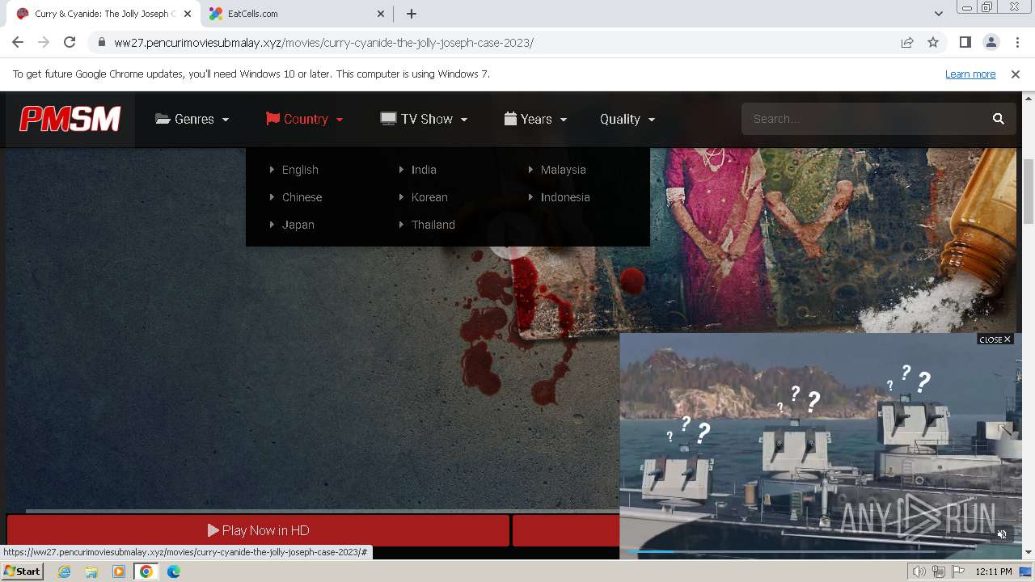Choose Indonesia from the Country menu

point(565,197)
